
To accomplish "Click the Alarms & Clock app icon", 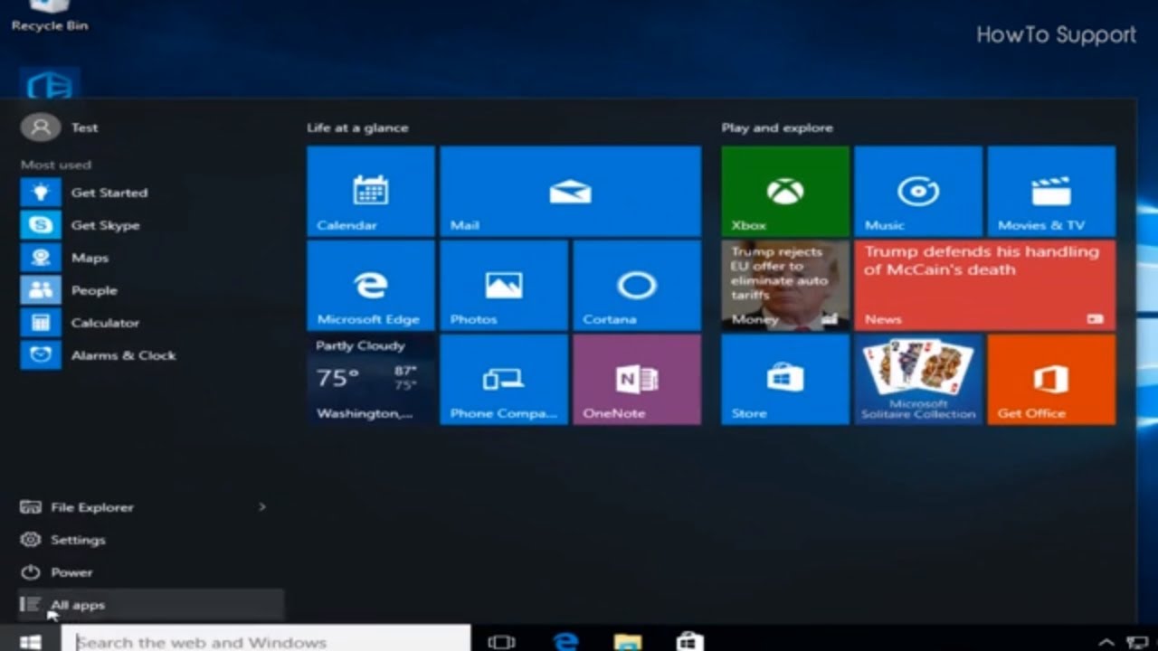I will pos(41,354).
